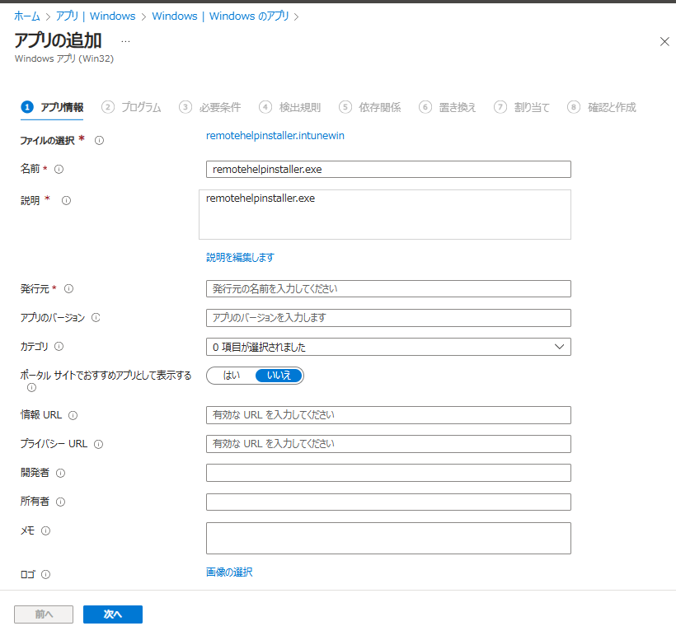This screenshot has width=676, height=626.
Task: Click the 前へ button
Action: click(x=44, y=614)
